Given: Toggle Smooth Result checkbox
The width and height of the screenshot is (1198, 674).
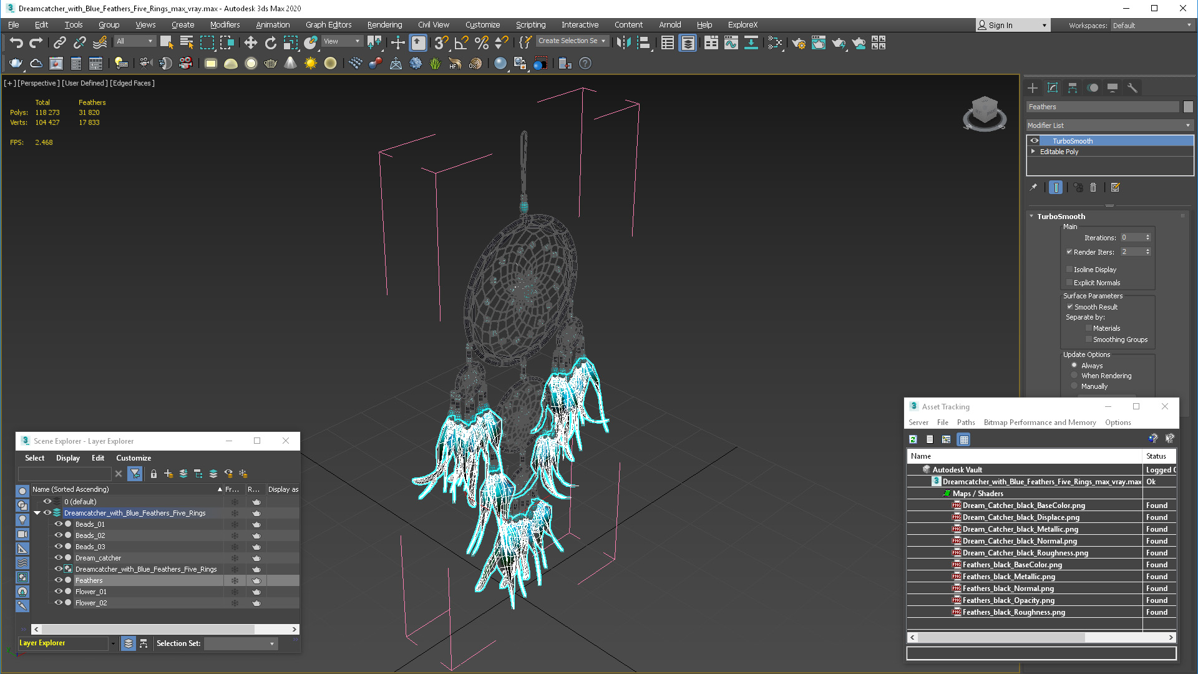Looking at the screenshot, I should 1070,307.
